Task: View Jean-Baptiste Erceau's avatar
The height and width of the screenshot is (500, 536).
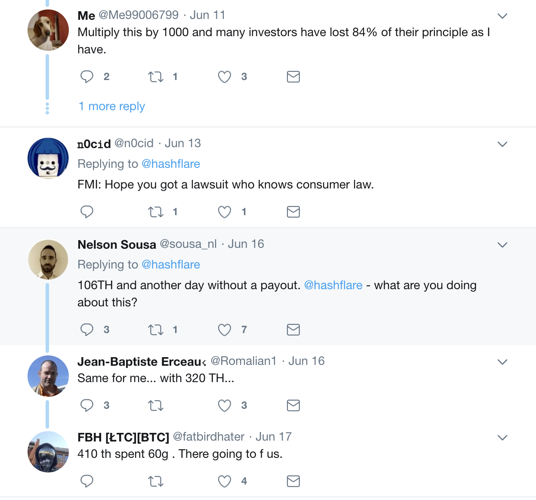Action: coord(48,376)
